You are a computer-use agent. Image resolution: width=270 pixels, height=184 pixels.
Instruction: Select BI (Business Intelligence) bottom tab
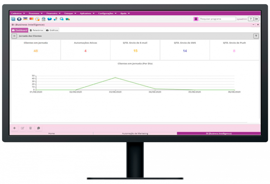tap(219, 133)
